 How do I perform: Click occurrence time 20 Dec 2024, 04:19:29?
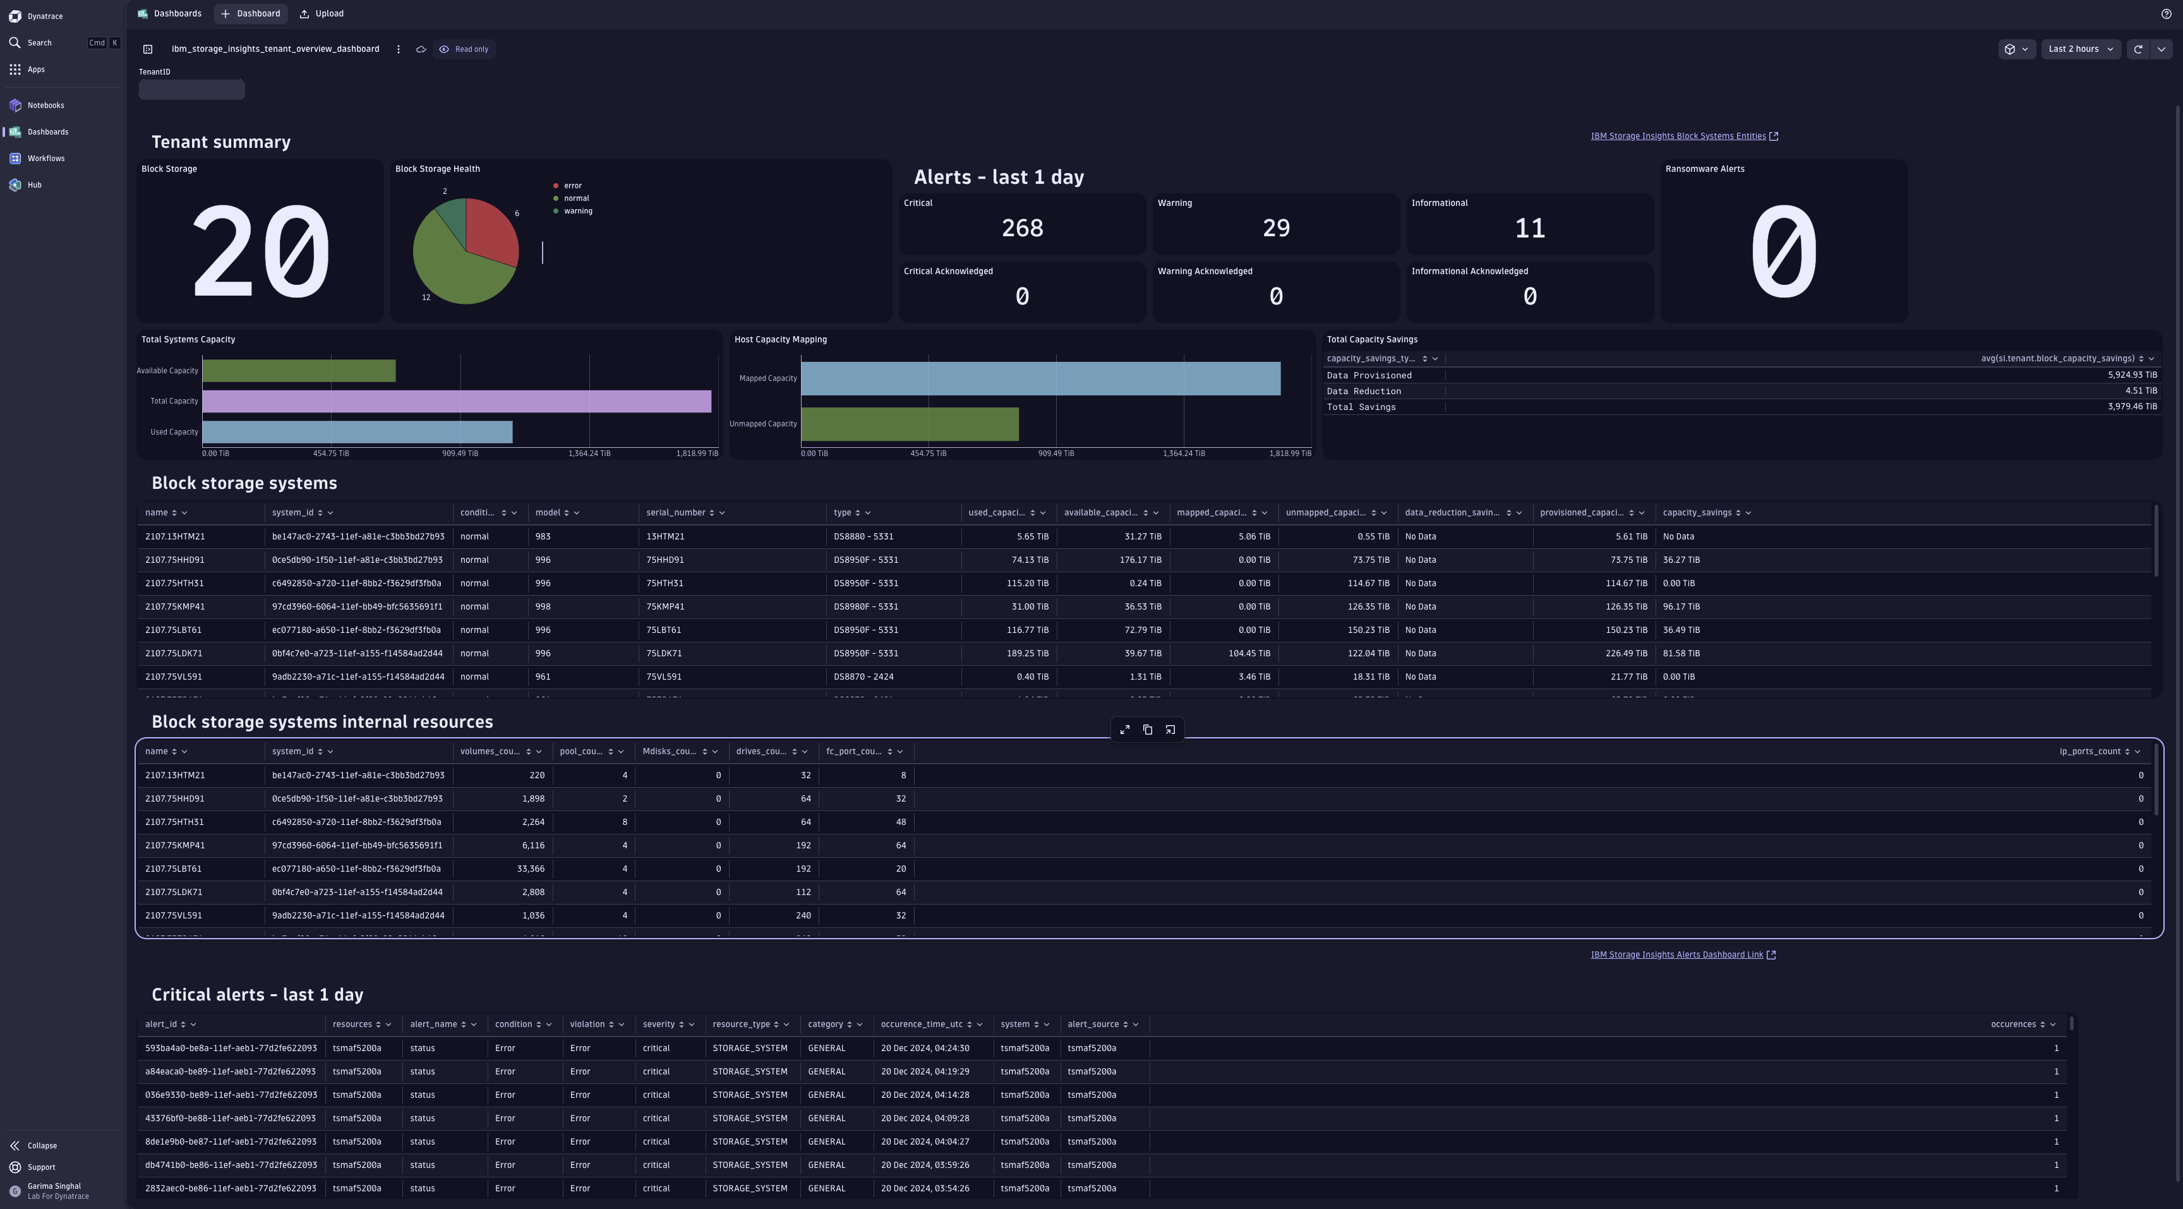click(925, 1073)
